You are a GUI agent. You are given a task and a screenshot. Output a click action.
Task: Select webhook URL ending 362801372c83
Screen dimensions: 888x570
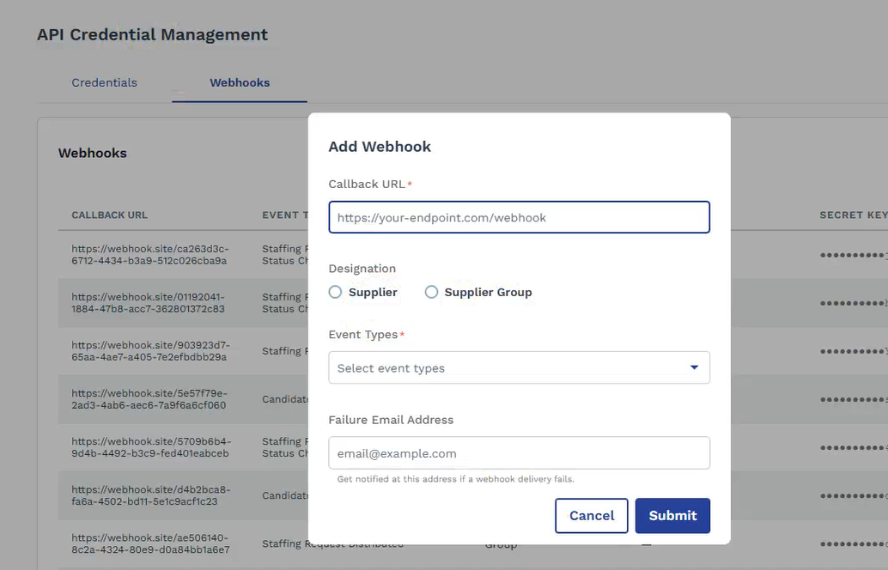149,303
